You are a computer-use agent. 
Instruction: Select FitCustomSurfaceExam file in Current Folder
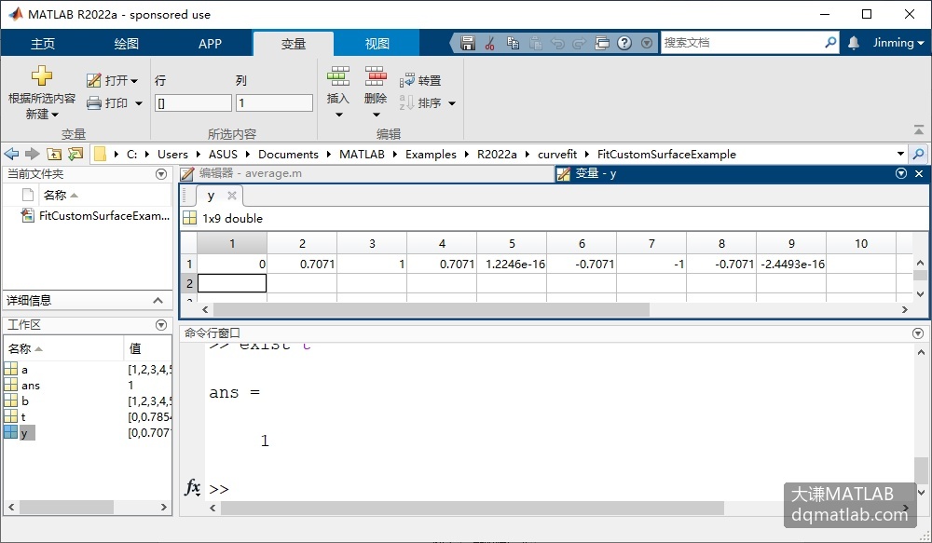point(96,216)
